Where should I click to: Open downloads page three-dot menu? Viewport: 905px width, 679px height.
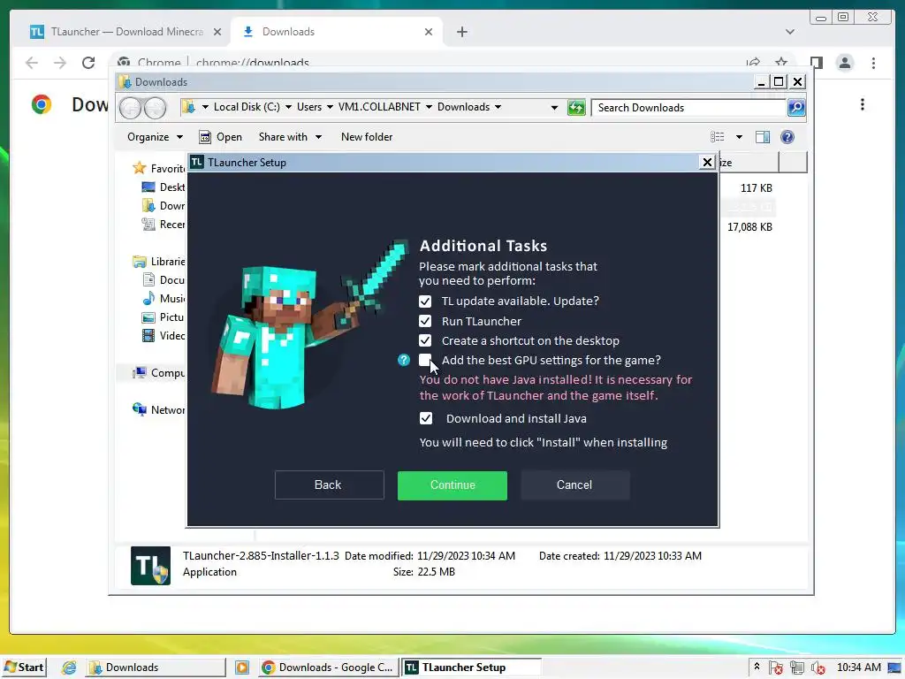[x=863, y=104]
